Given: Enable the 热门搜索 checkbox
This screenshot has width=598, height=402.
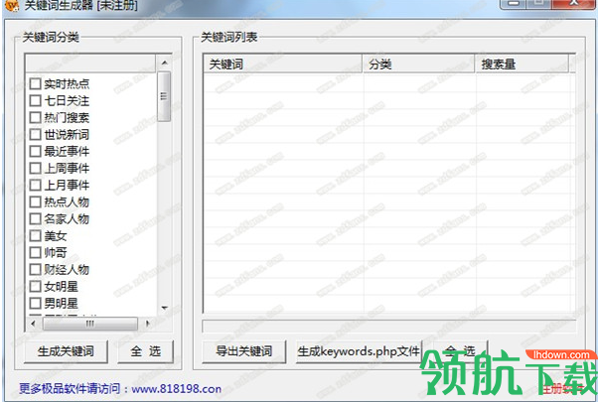Looking at the screenshot, I should tap(35, 117).
